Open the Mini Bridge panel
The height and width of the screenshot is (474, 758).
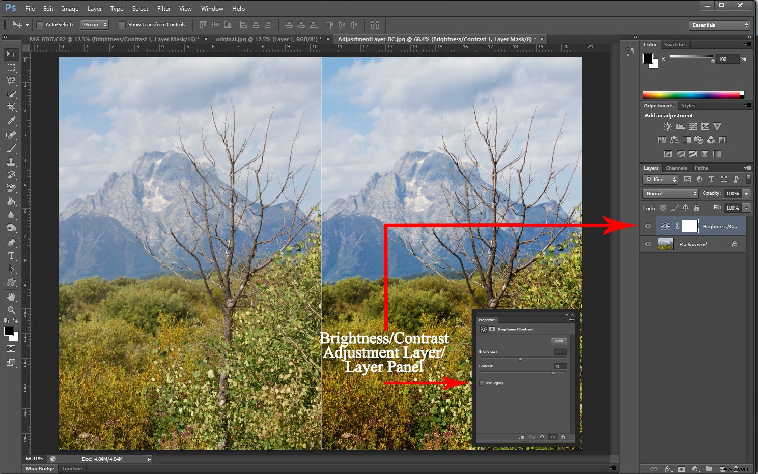(39, 468)
